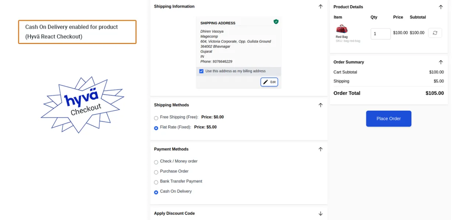459x220 pixels.
Task: Click the Red Bag quantity input field
Action: click(380, 34)
